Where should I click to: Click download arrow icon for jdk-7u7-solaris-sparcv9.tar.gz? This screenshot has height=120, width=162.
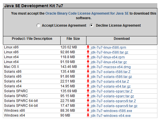(88, 106)
